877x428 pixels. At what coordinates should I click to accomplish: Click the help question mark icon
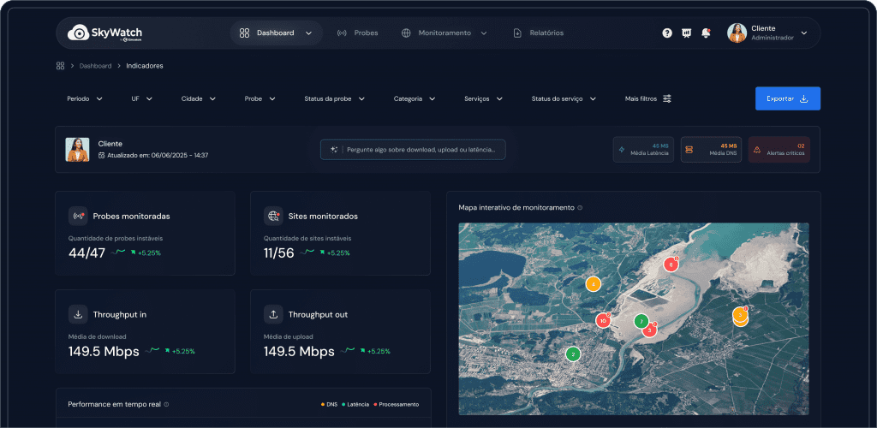(x=667, y=33)
